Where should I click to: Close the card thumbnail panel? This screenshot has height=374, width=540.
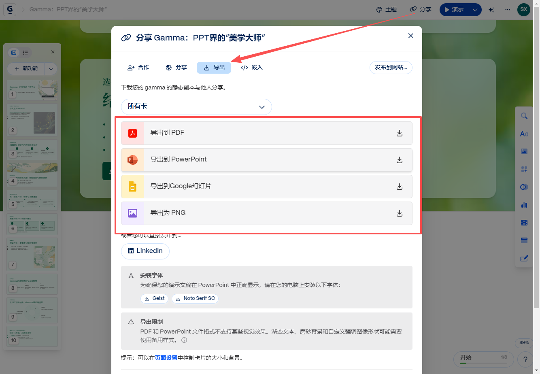click(x=53, y=52)
